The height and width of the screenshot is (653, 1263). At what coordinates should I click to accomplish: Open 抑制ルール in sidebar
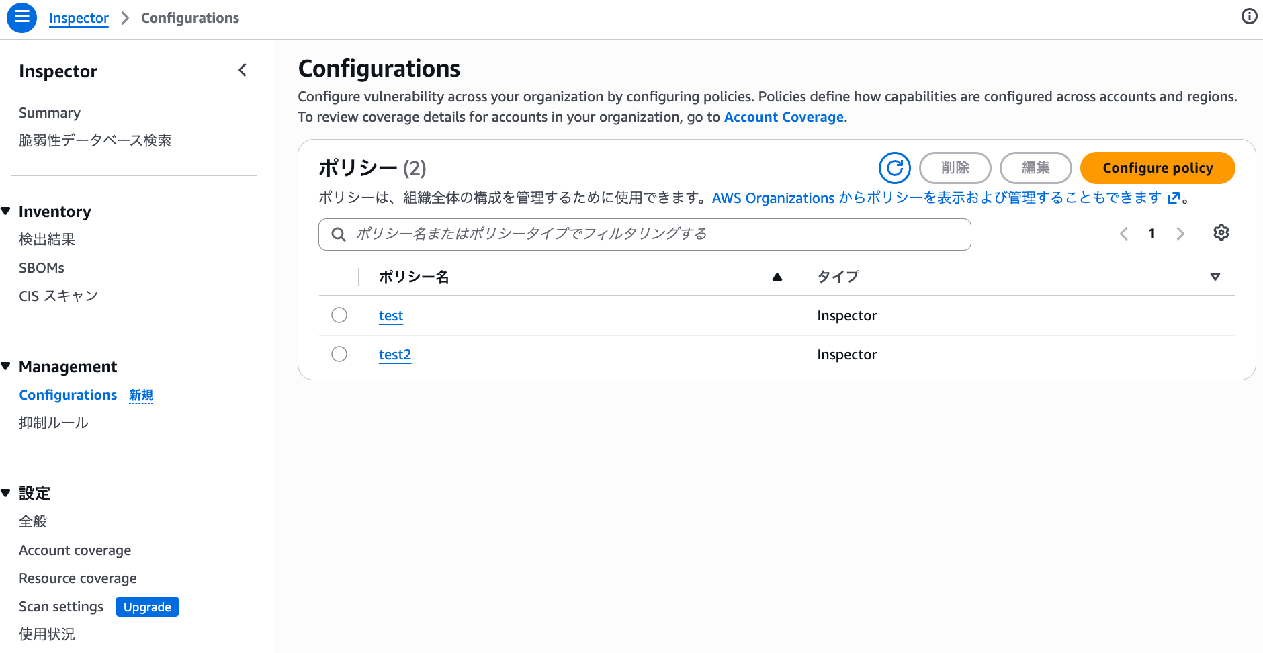54,423
